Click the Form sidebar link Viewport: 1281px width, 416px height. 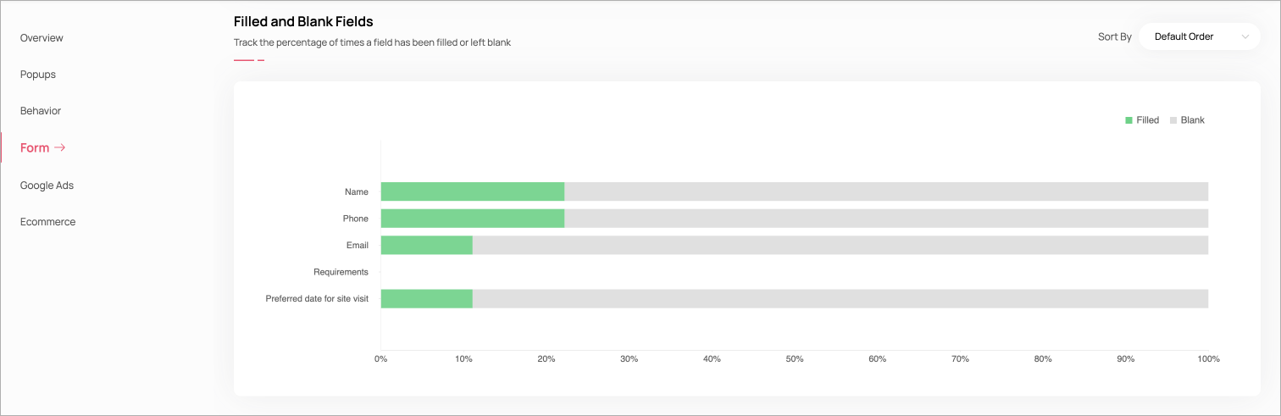(x=35, y=148)
